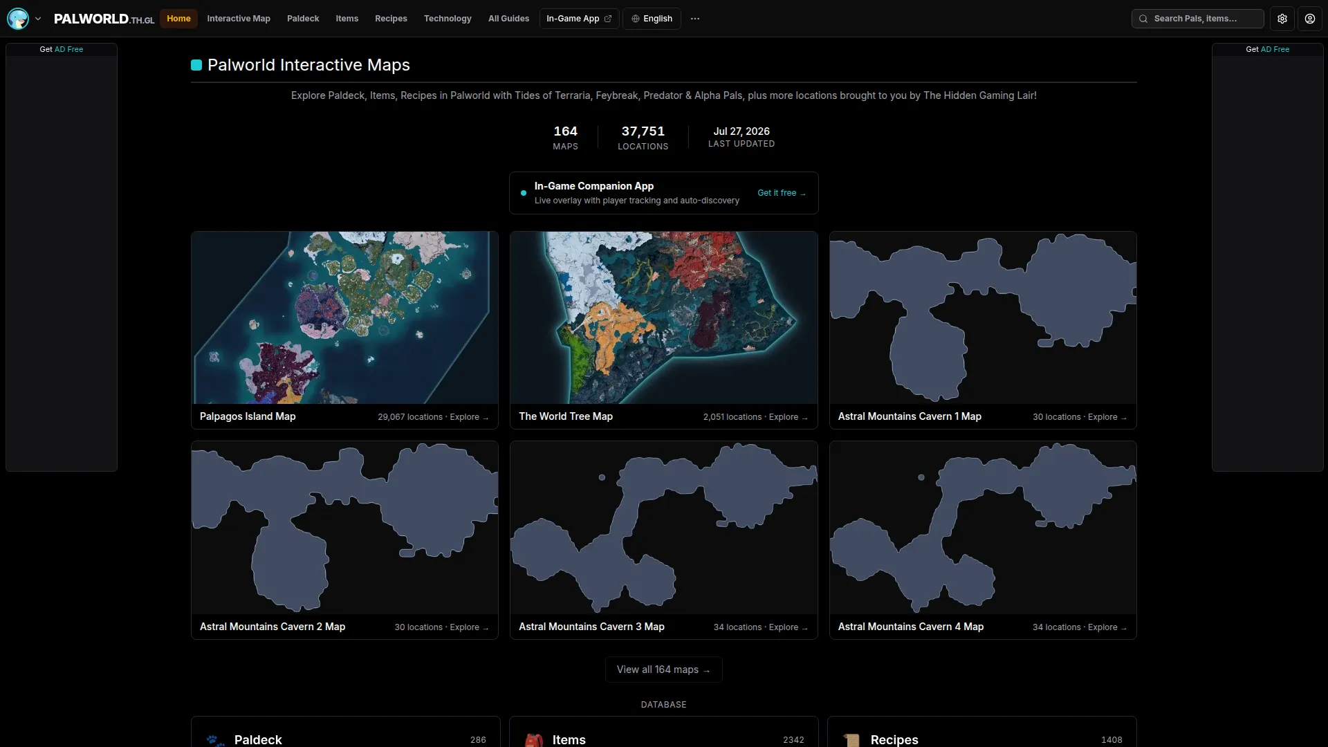Open Astral Mountains Cavern 2 map thumbnail

[x=344, y=528]
